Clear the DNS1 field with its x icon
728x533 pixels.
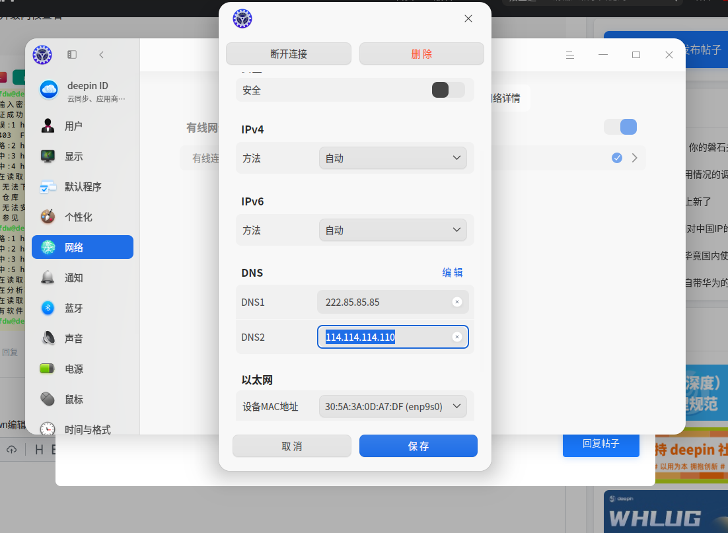[457, 302]
